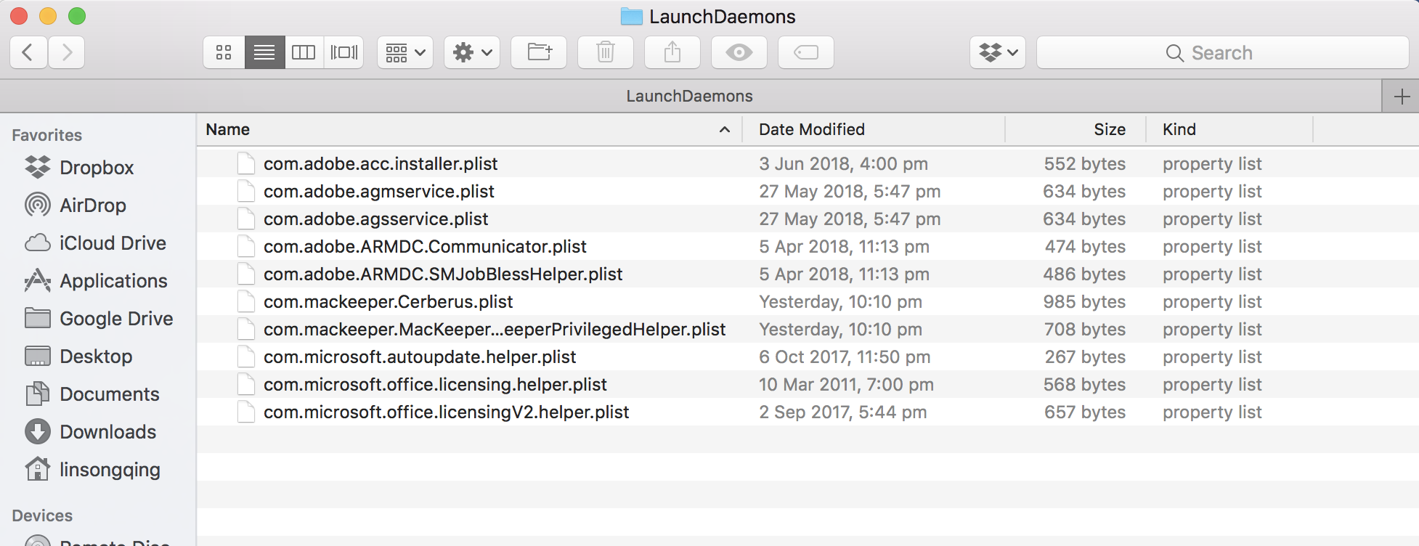Click the 474 bytes size value
The height and width of the screenshot is (546, 1419).
pyautogui.click(x=1084, y=246)
